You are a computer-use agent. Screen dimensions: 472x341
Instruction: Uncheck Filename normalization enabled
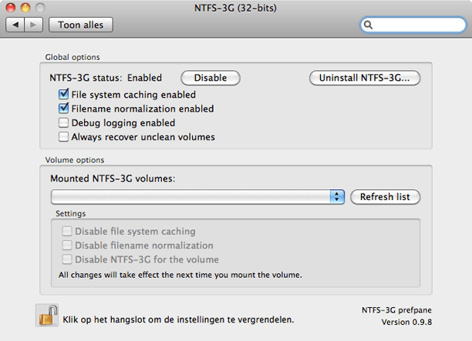64,109
